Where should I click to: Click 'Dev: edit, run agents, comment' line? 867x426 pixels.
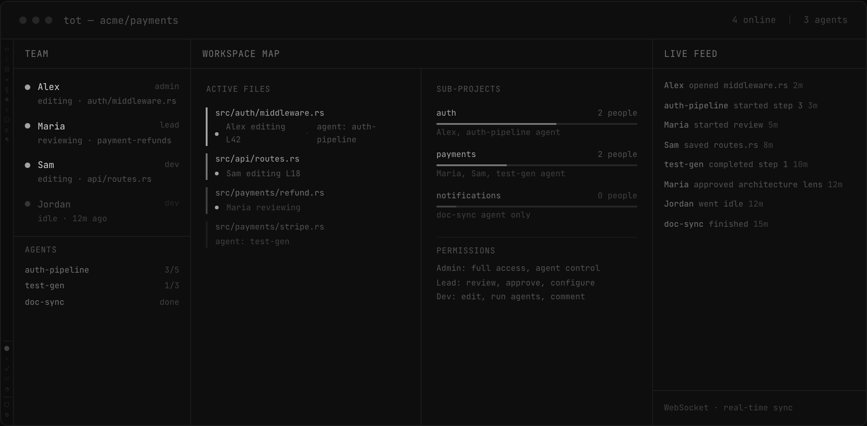tap(511, 297)
